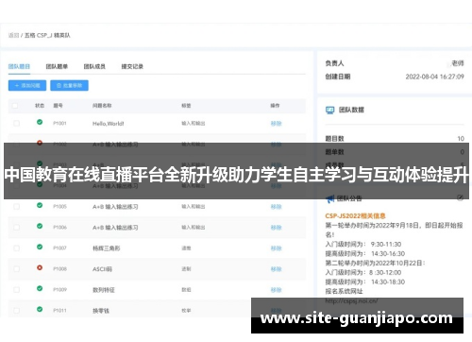Click problem ID P1009
This screenshot has height=342, width=472.
tap(59, 290)
